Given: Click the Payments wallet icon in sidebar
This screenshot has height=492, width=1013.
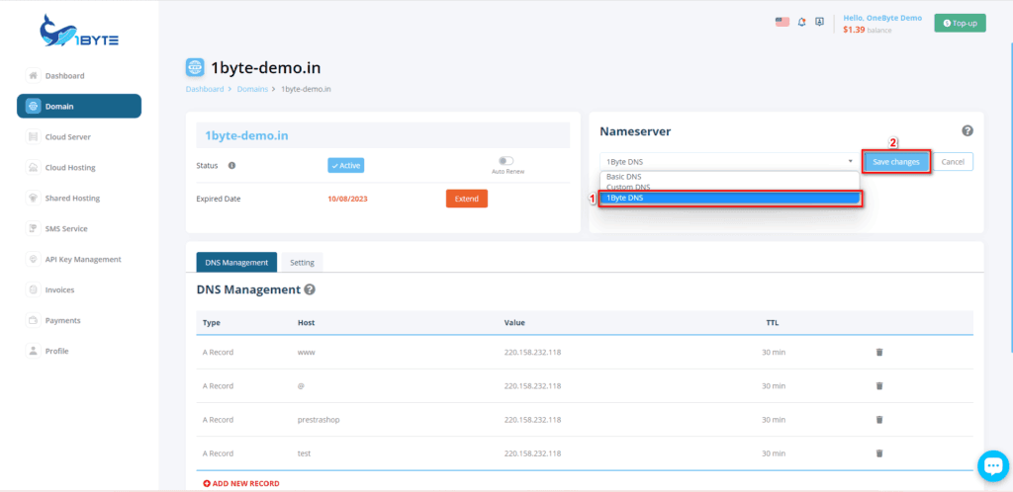Looking at the screenshot, I should pos(33,320).
